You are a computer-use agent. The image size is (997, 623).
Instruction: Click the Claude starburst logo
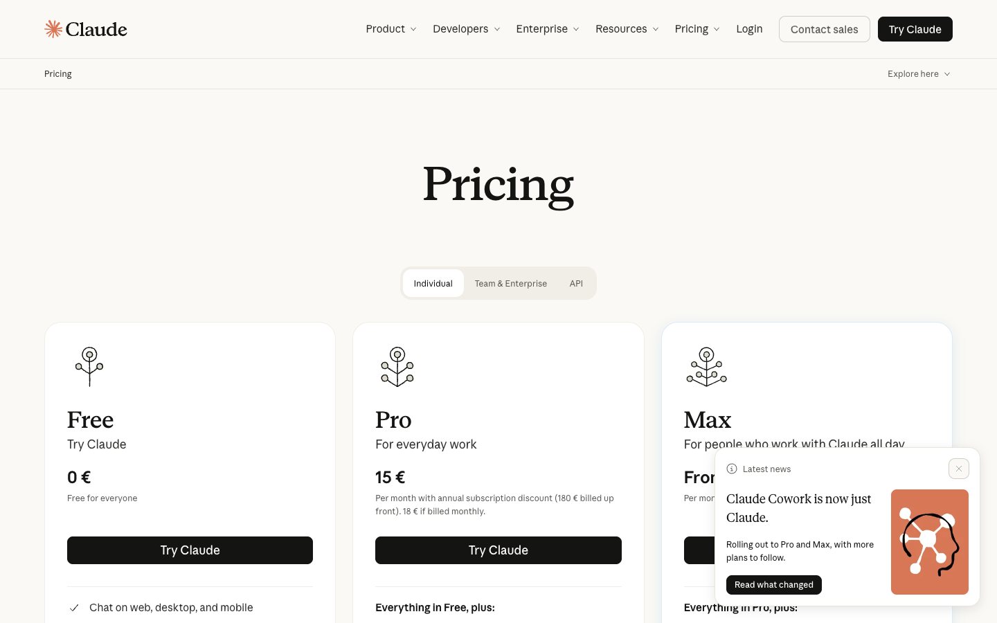pos(53,29)
